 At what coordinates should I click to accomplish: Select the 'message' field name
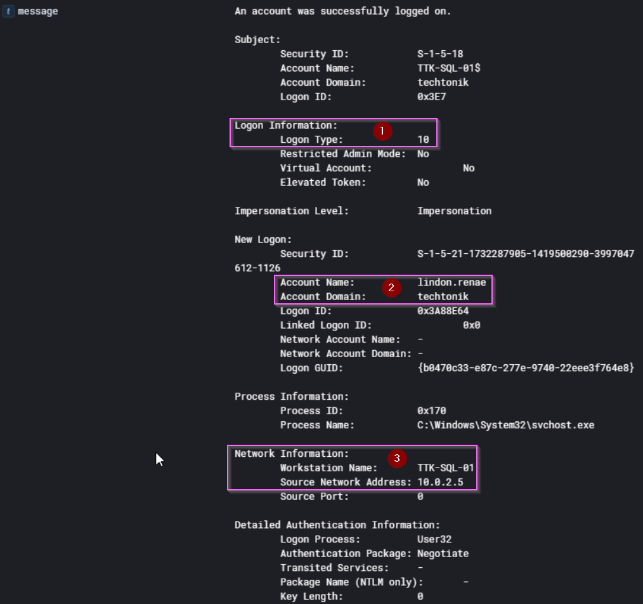tap(38, 11)
